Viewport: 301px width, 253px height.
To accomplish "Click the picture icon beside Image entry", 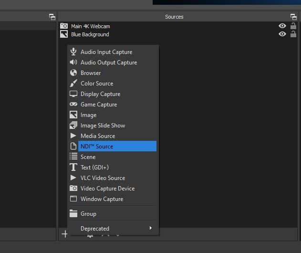I will click(73, 115).
